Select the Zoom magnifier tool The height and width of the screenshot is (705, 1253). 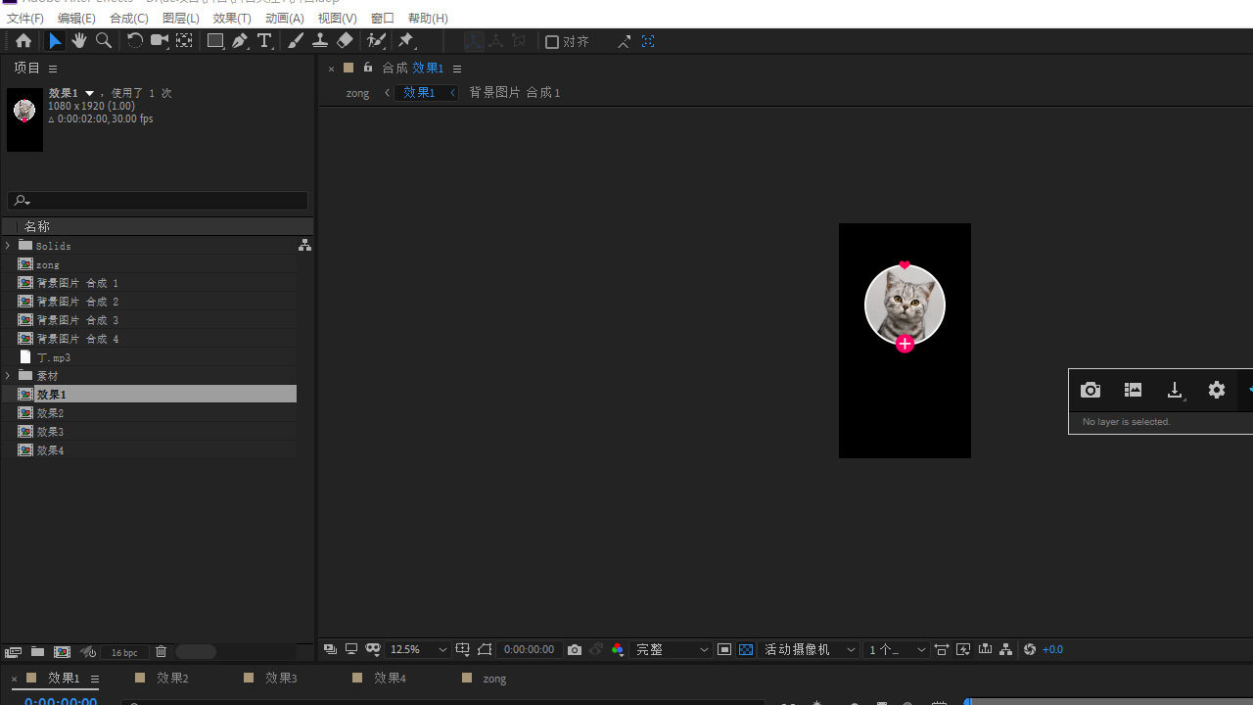point(104,41)
